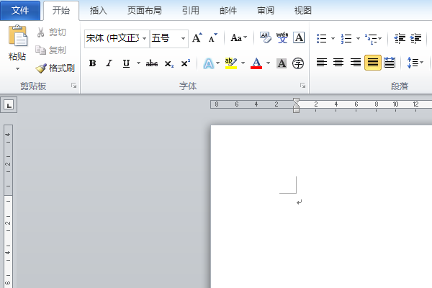Toggle Italic formatting
This screenshot has width=432, height=288.
[x=109, y=63]
